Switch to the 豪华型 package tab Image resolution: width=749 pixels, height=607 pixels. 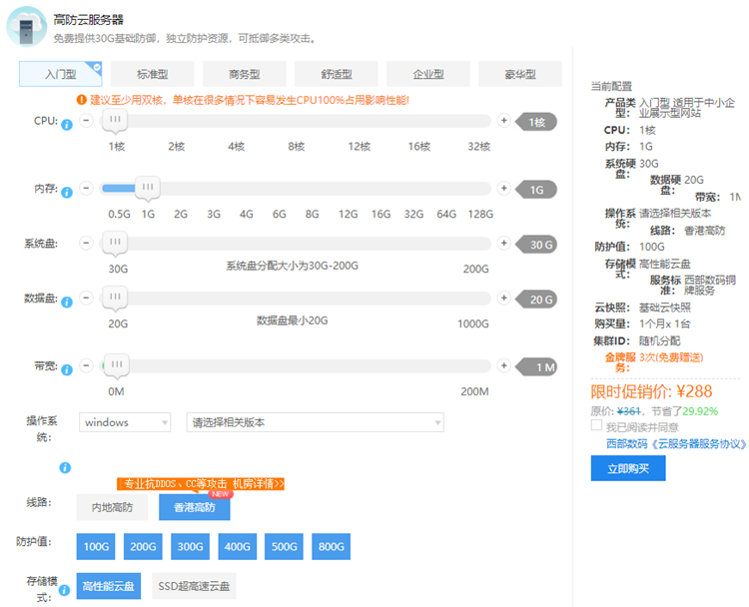[520, 74]
